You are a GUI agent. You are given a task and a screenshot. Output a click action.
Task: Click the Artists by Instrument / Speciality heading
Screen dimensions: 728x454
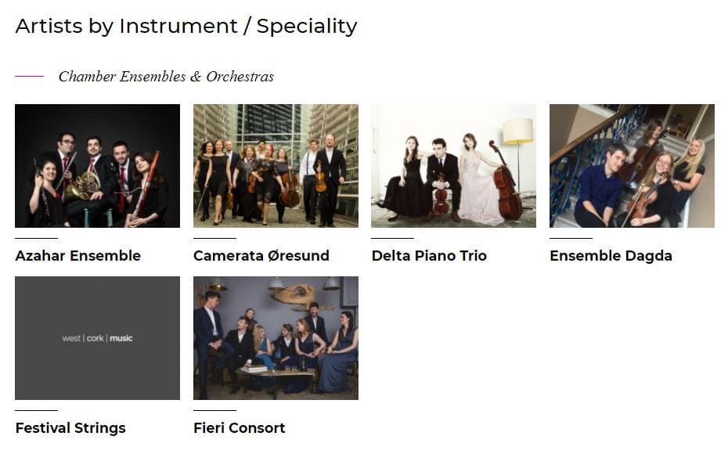[186, 27]
